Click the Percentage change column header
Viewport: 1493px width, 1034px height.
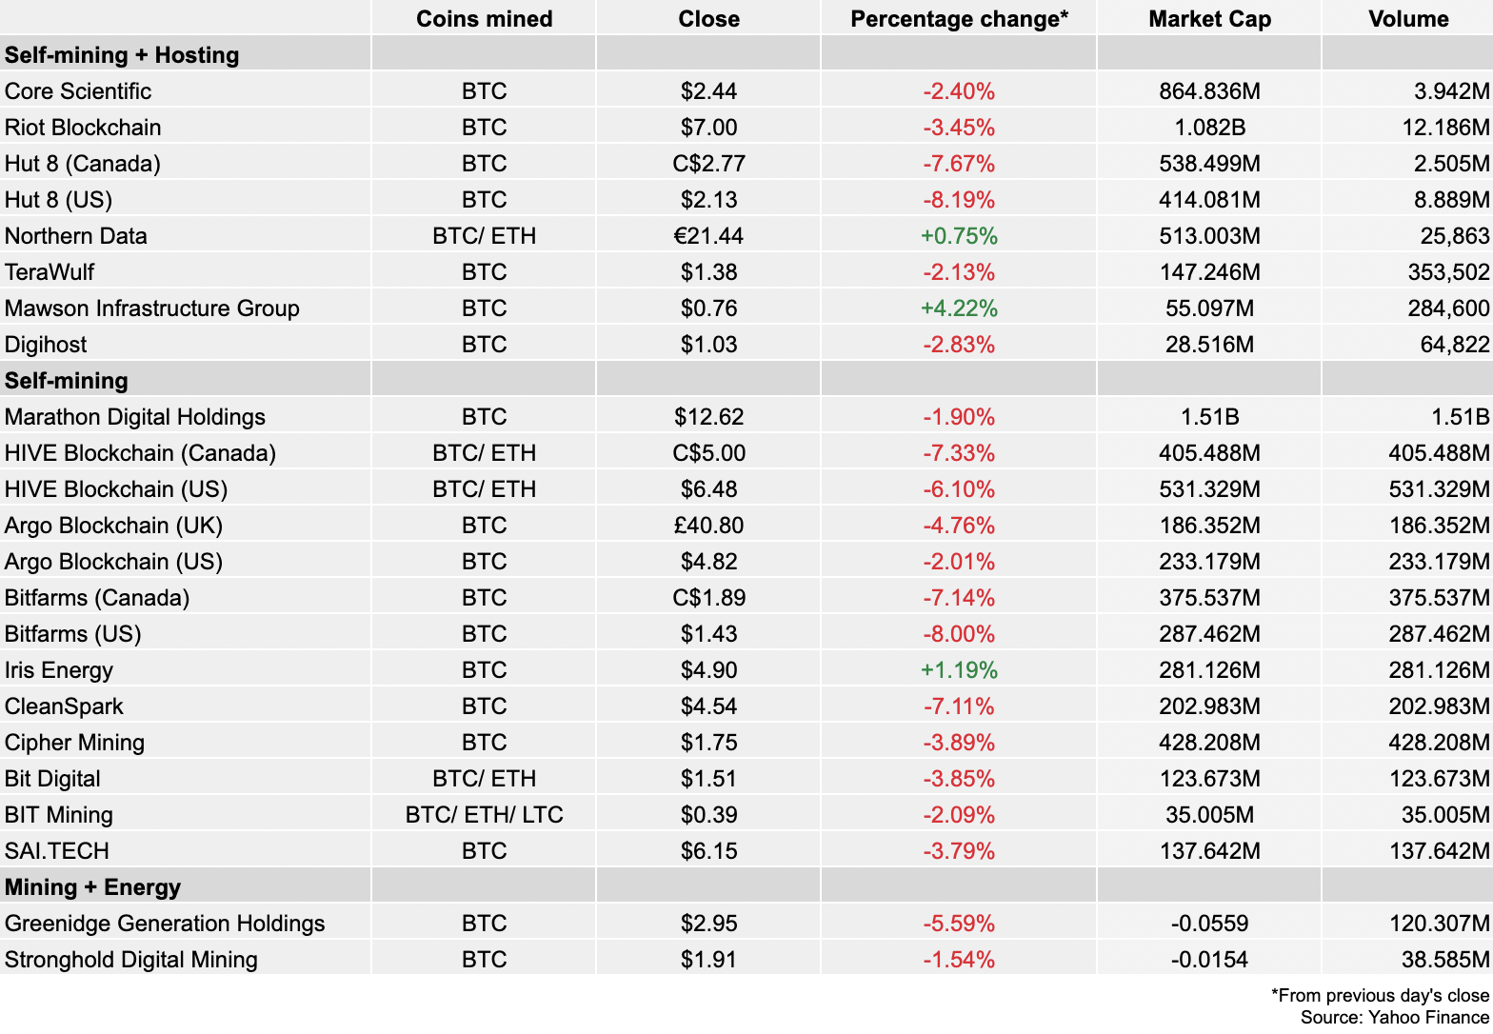pyautogui.click(x=959, y=19)
